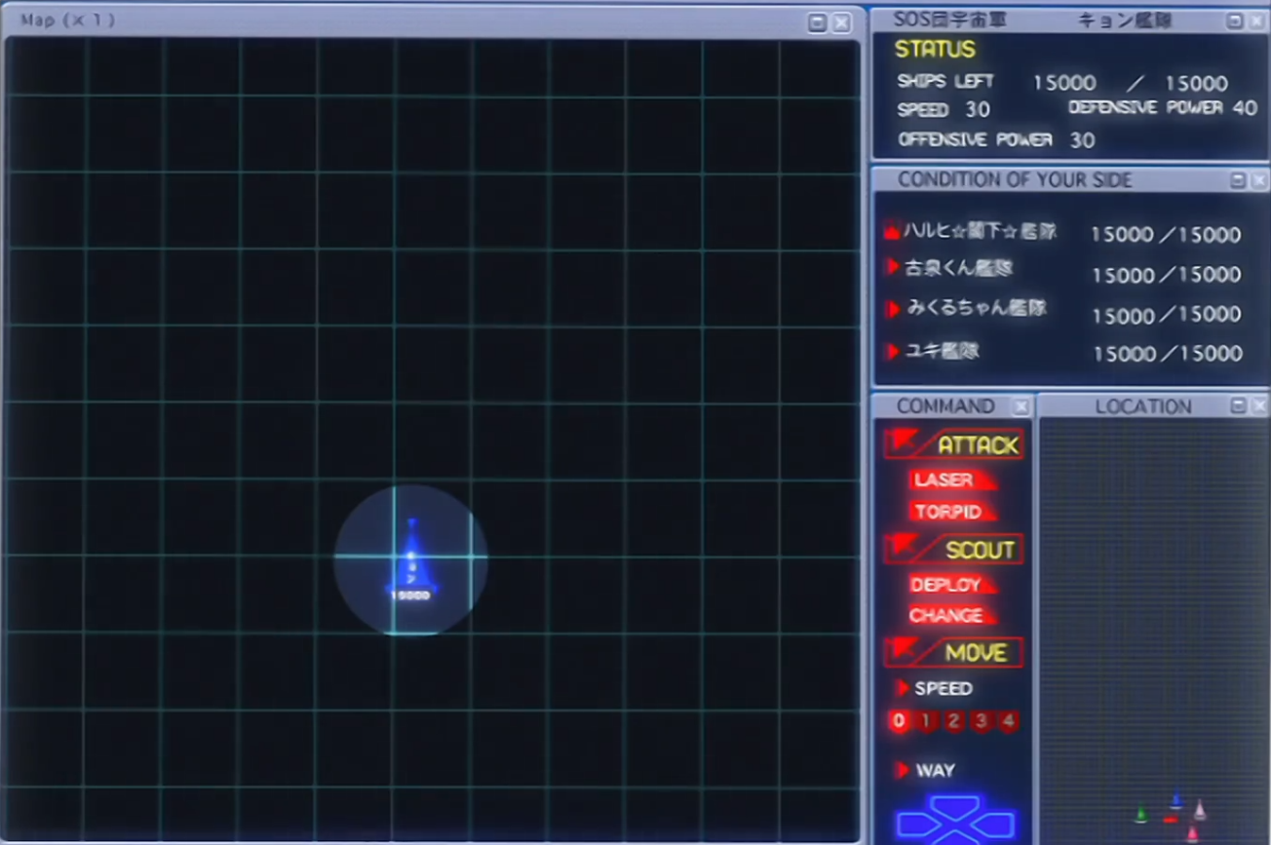The width and height of the screenshot is (1271, 845).
Task: Close the Map window
Action: (842, 22)
